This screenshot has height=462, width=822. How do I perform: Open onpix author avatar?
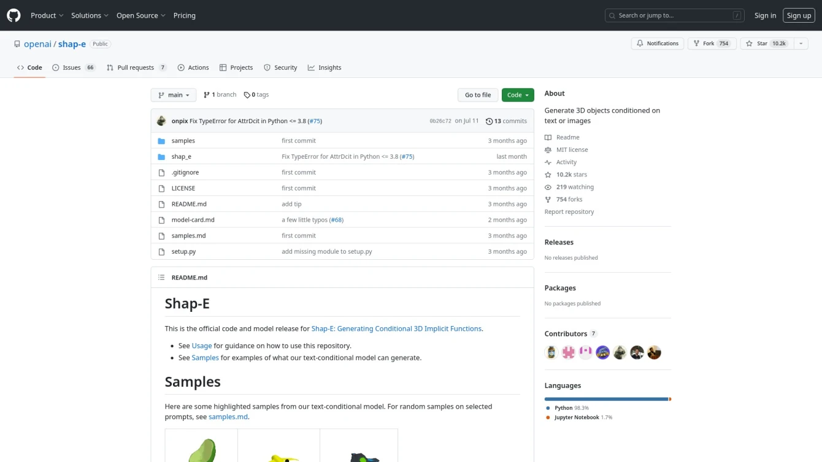161,121
